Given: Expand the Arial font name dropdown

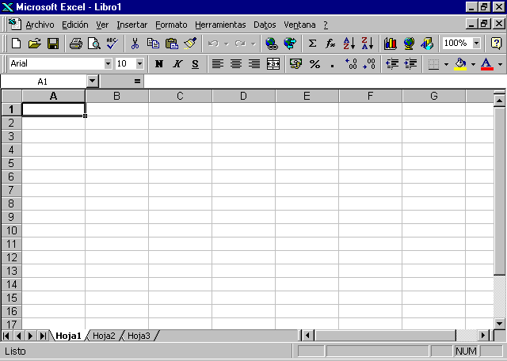Looking at the screenshot, I should [x=108, y=63].
